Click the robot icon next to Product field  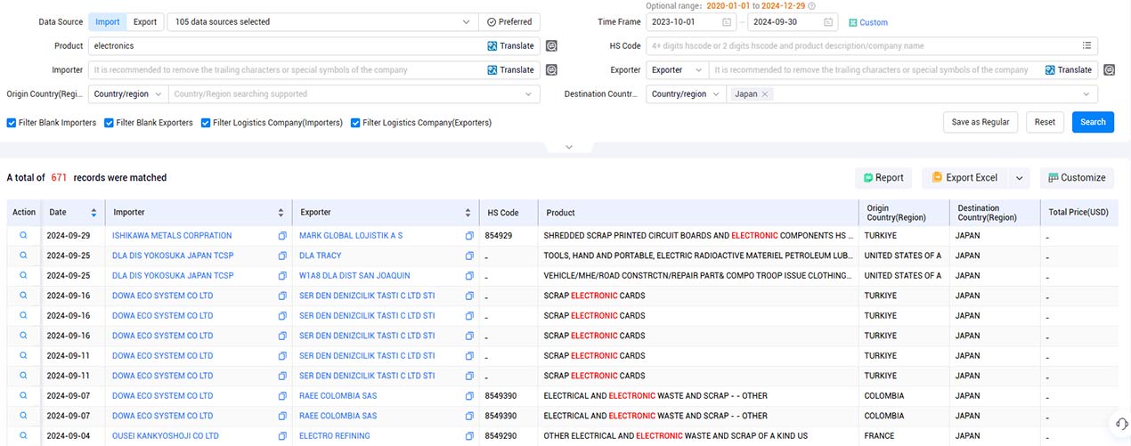point(551,45)
